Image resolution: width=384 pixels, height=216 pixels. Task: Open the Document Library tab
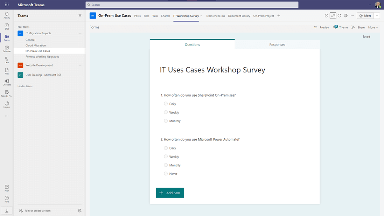tap(239, 16)
